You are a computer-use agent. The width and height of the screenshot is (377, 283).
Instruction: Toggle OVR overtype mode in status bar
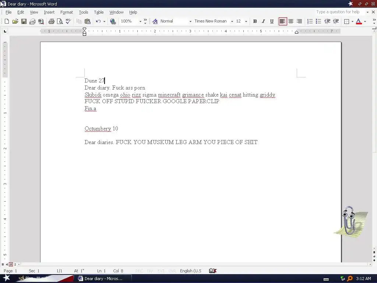click(172, 271)
